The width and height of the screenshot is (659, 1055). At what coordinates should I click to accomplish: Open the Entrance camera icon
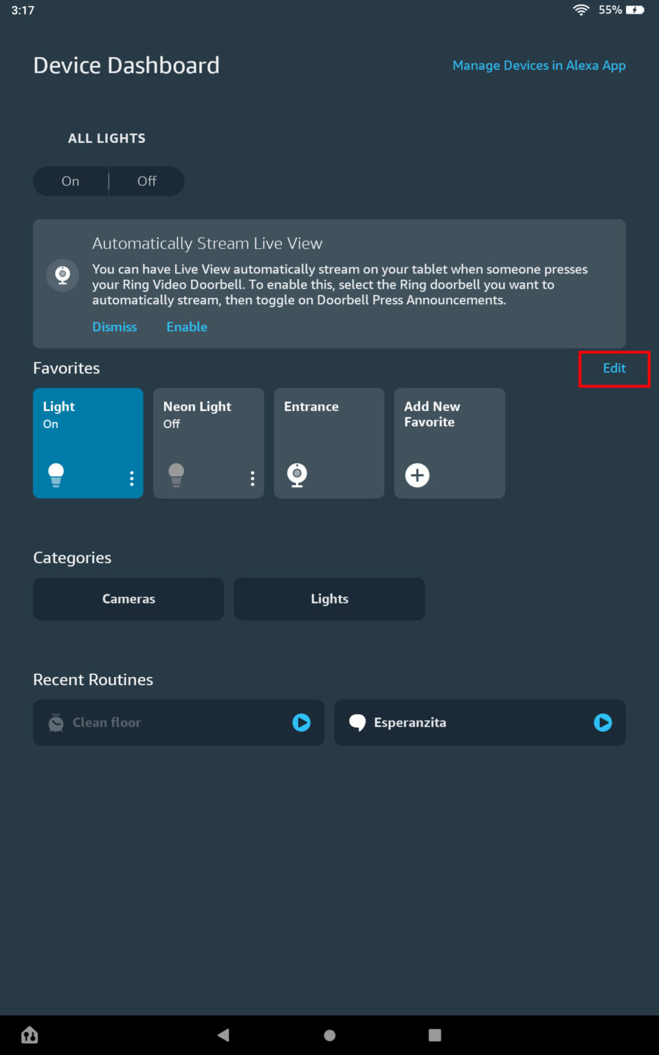pyautogui.click(x=297, y=475)
